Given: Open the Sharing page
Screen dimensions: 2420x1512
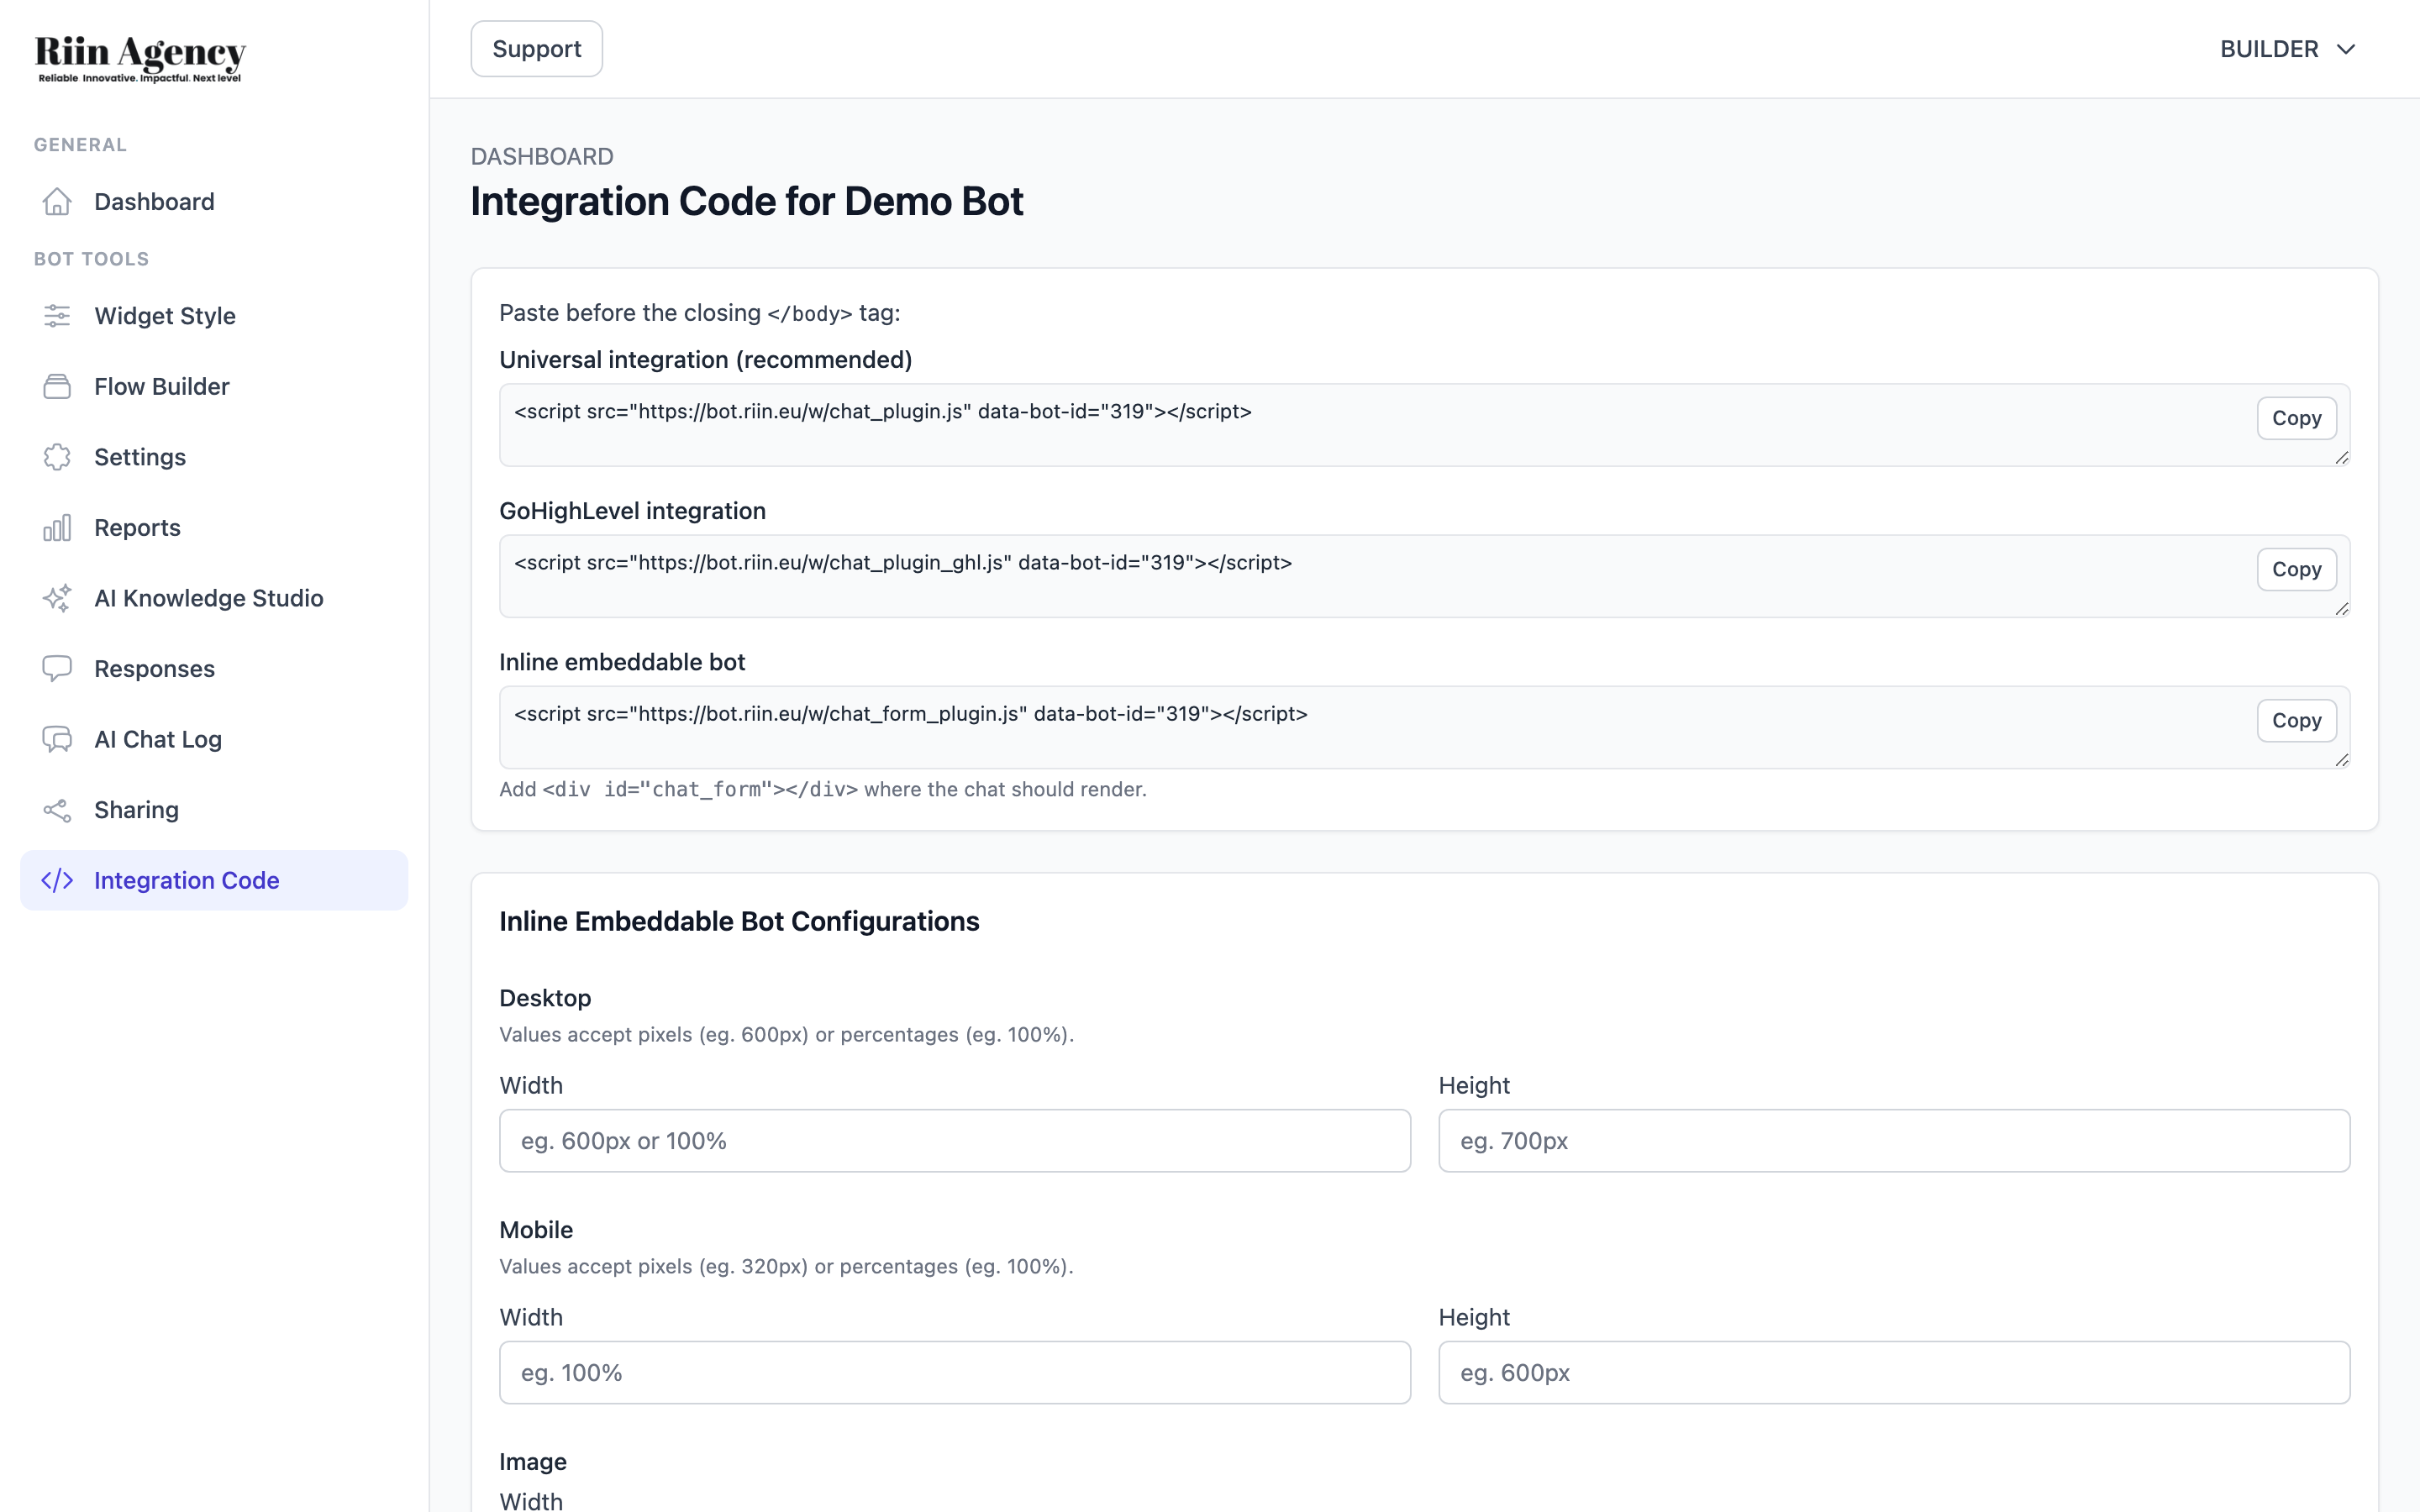Looking at the screenshot, I should (214, 810).
